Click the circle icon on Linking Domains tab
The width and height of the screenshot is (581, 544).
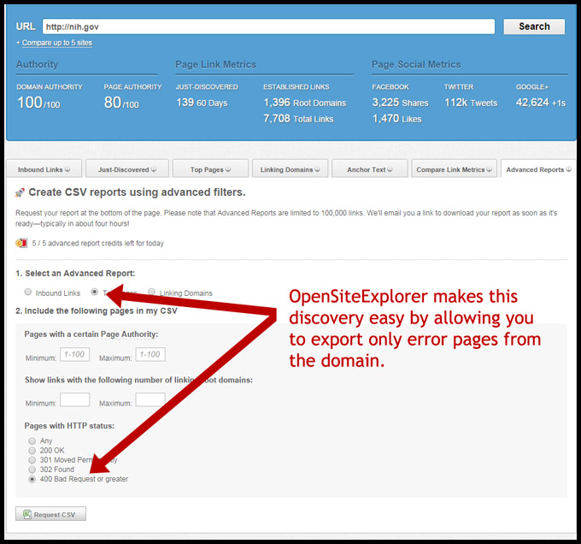tap(318, 169)
